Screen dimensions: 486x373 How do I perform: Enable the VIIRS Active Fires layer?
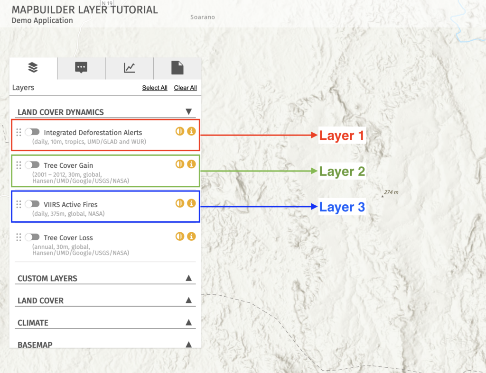(x=32, y=204)
